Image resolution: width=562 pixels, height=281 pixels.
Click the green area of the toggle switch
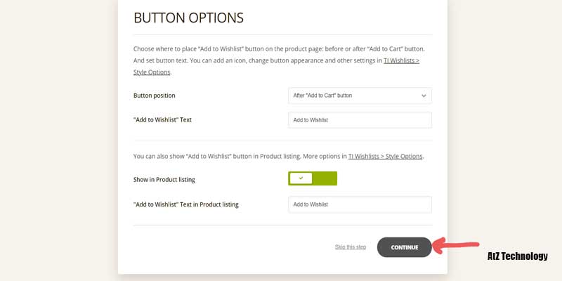(325, 178)
